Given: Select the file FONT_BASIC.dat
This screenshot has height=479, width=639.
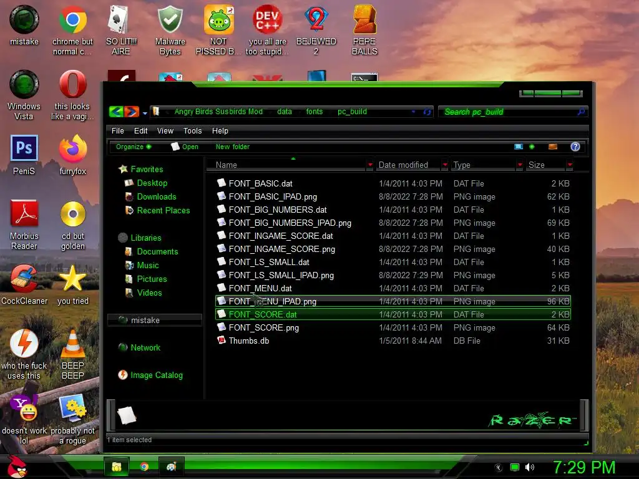Looking at the screenshot, I should click(x=260, y=184).
